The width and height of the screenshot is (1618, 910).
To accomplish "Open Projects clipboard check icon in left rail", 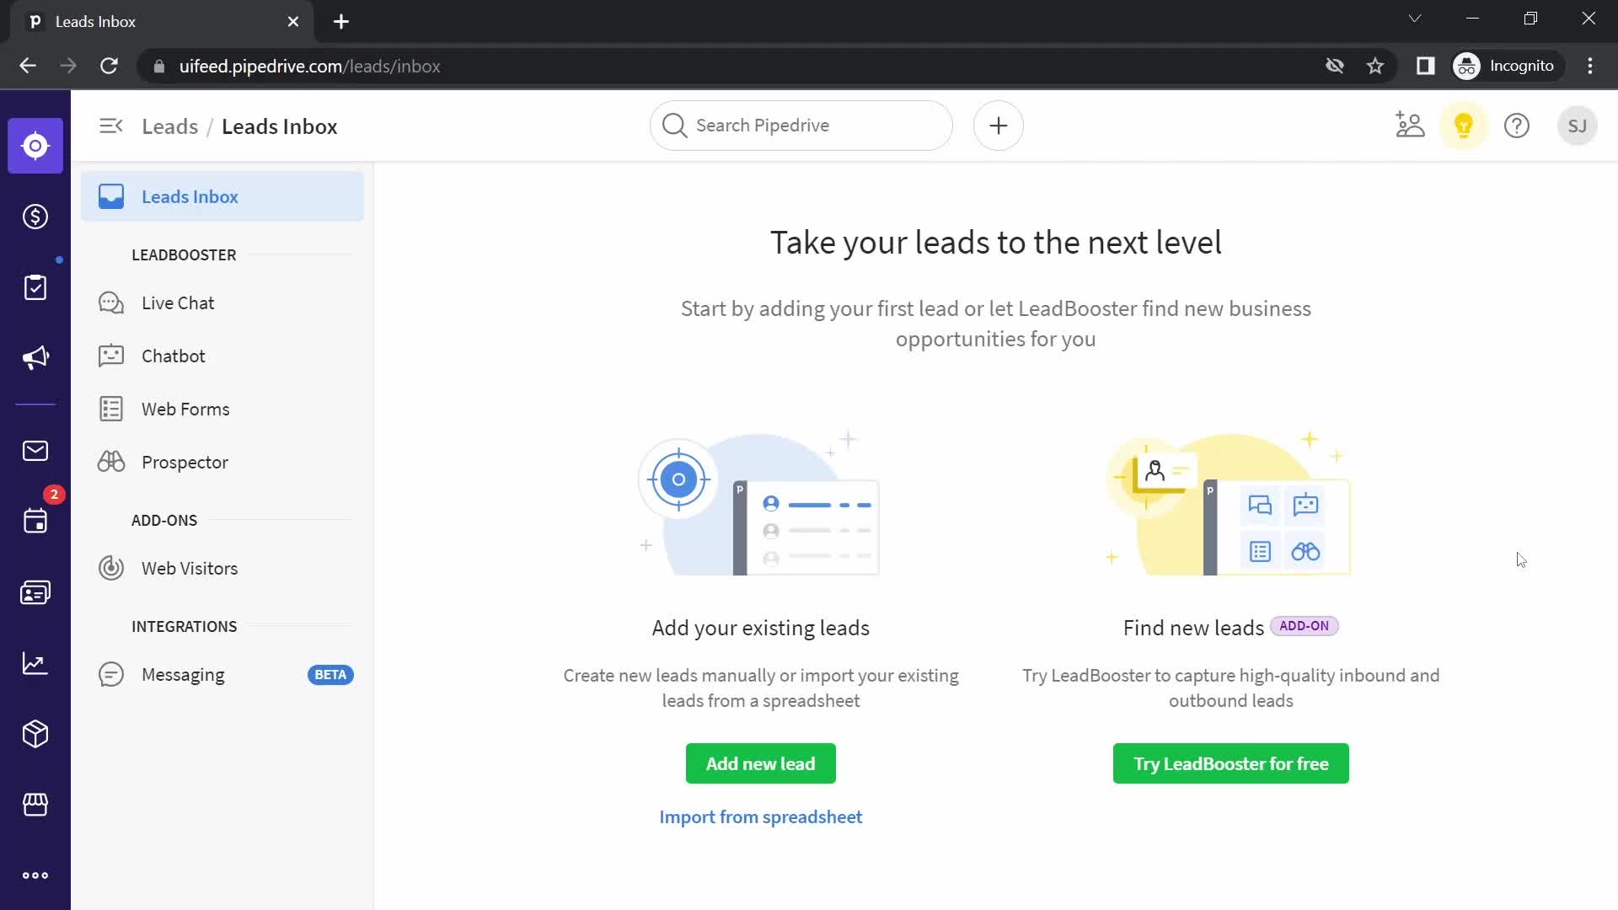I will [35, 287].
